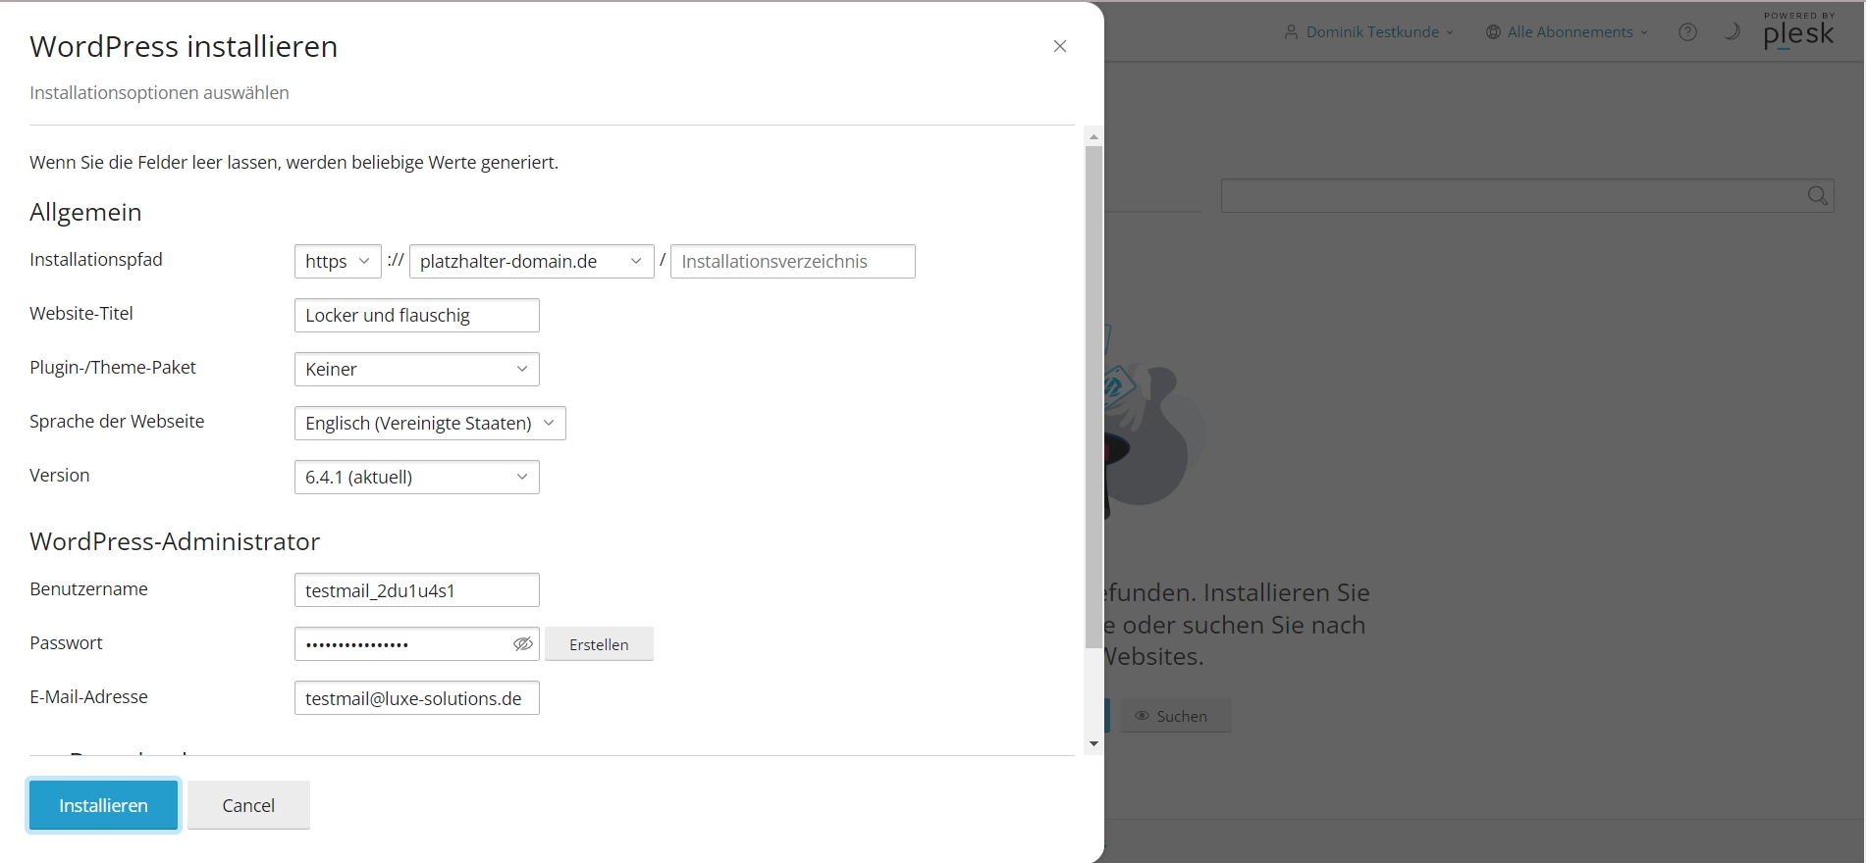Click the dialog scrollbar up arrow
This screenshot has width=1866, height=863.
point(1093,136)
